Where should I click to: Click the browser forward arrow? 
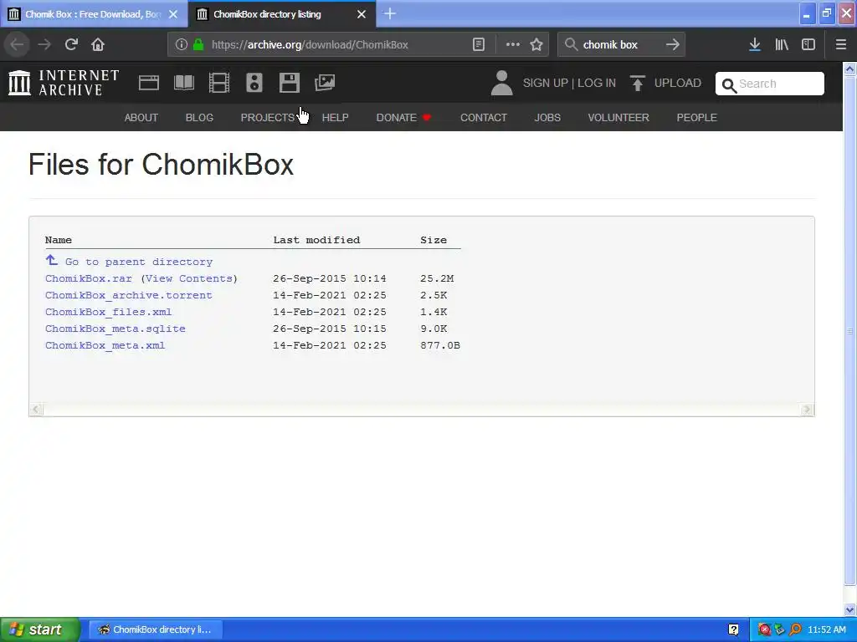pyautogui.click(x=44, y=44)
